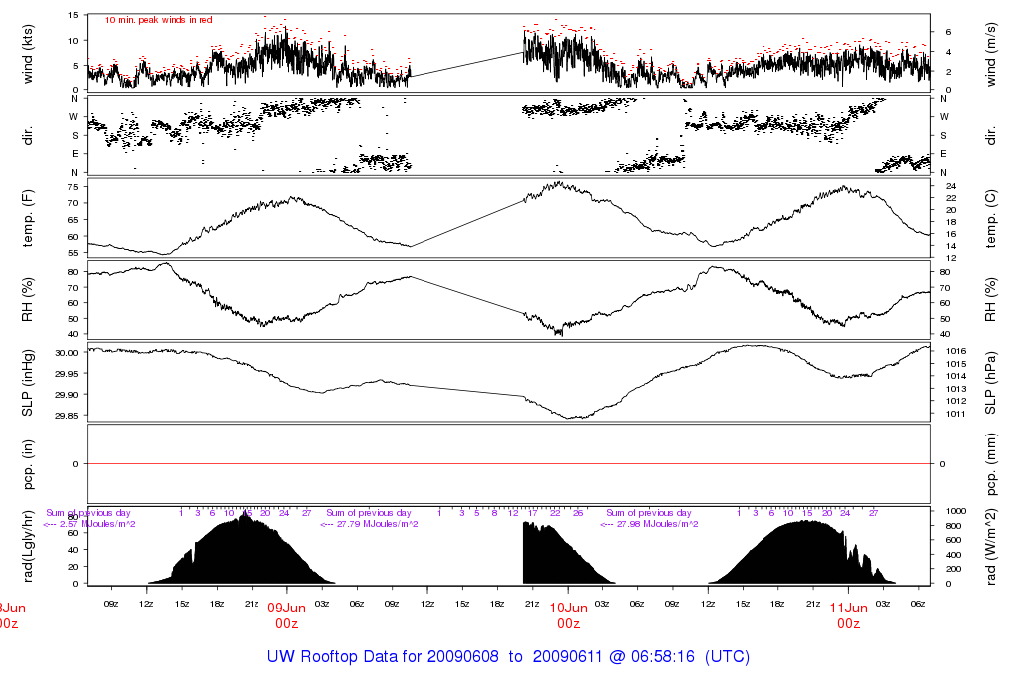Click the '29.85' SLP axis tick value

(67, 416)
